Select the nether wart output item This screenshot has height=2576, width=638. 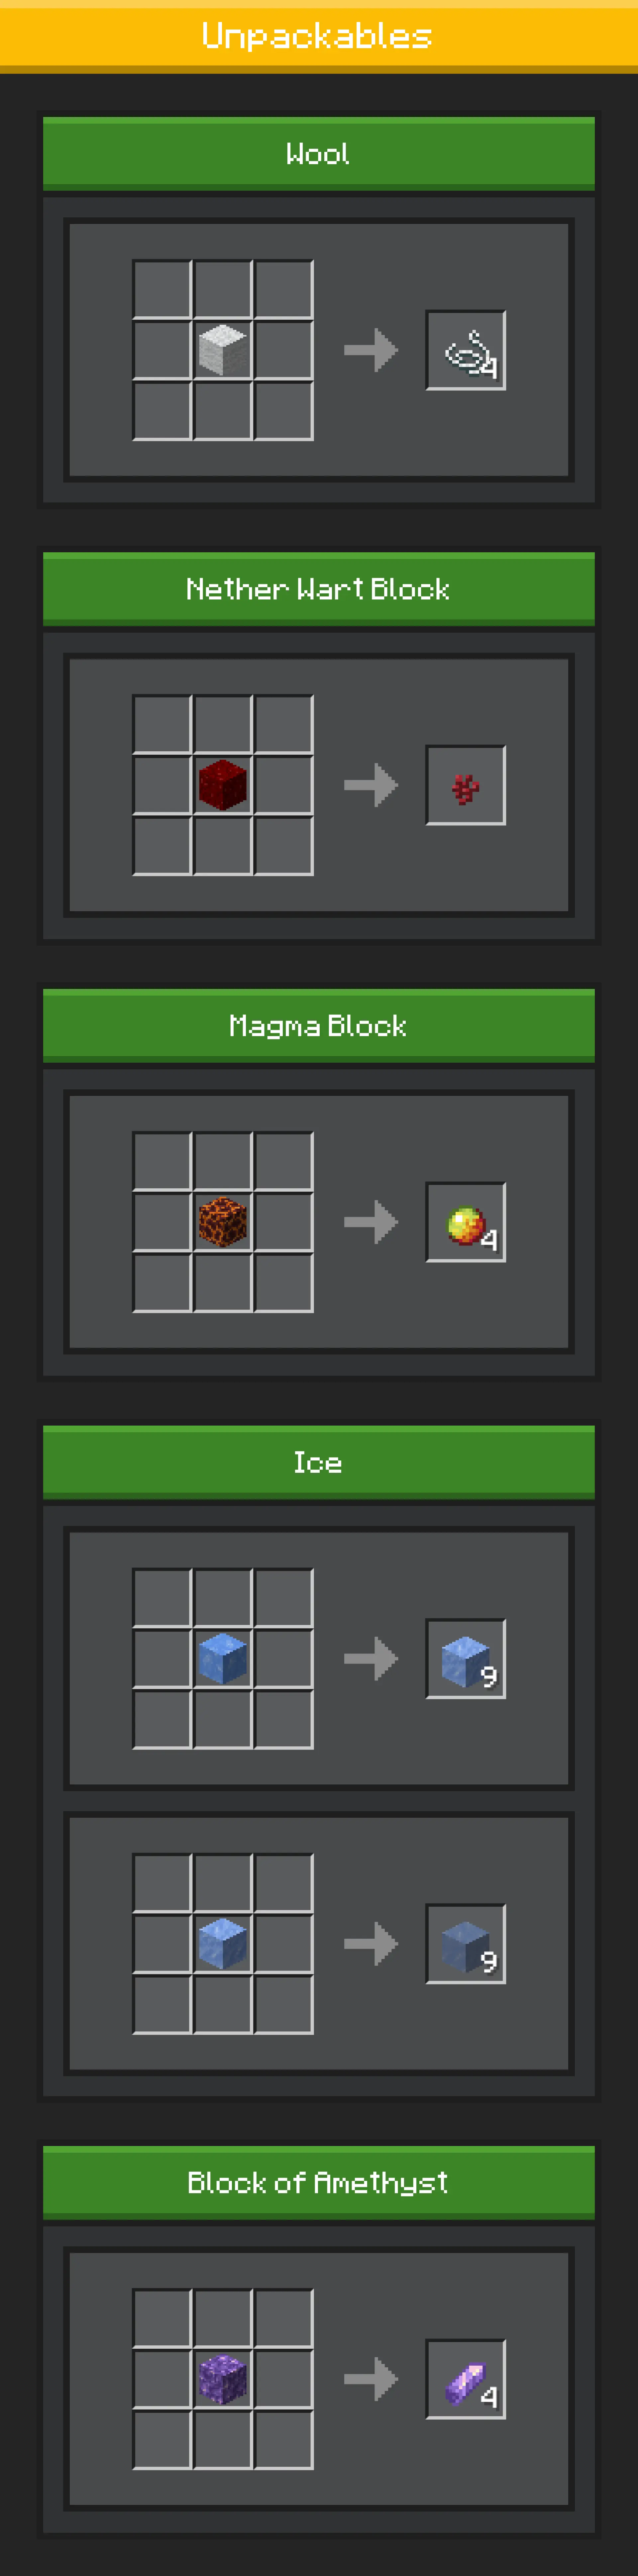[x=466, y=785]
